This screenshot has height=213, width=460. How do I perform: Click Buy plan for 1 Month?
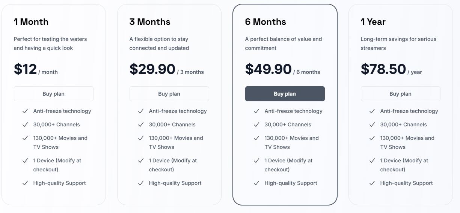(53, 94)
